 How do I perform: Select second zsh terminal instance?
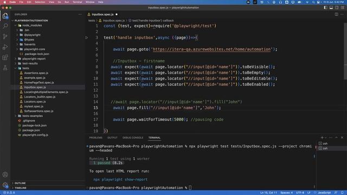[331, 148]
